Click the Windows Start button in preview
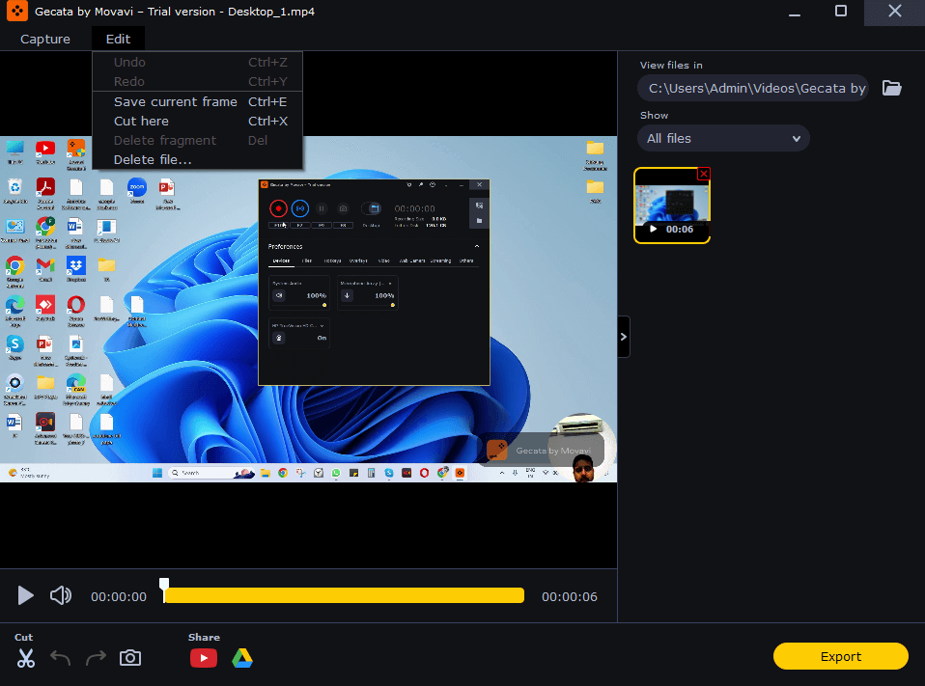Viewport: 925px width, 686px height. (157, 473)
